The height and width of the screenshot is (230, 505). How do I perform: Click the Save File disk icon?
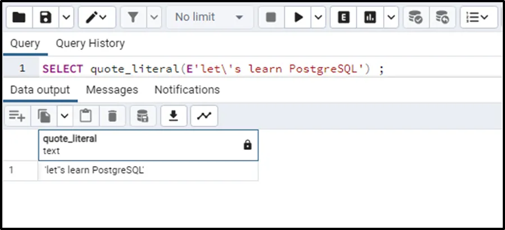pos(46,17)
